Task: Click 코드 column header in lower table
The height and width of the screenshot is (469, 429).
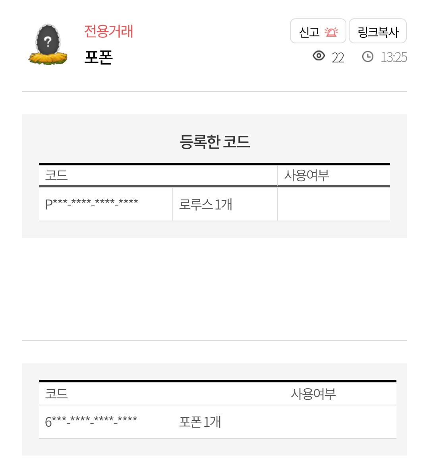Action: pyautogui.click(x=56, y=394)
